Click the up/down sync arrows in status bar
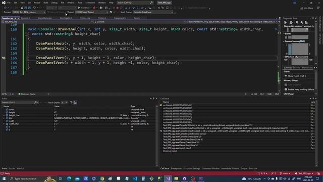 pos(262,173)
